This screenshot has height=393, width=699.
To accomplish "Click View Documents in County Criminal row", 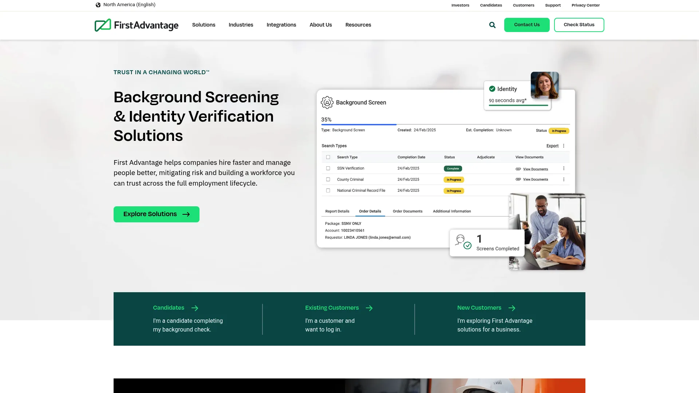I will (x=535, y=179).
